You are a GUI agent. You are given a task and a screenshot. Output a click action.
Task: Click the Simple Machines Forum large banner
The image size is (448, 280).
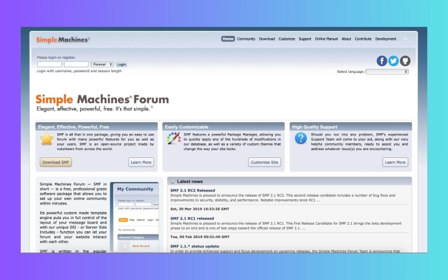[102, 102]
